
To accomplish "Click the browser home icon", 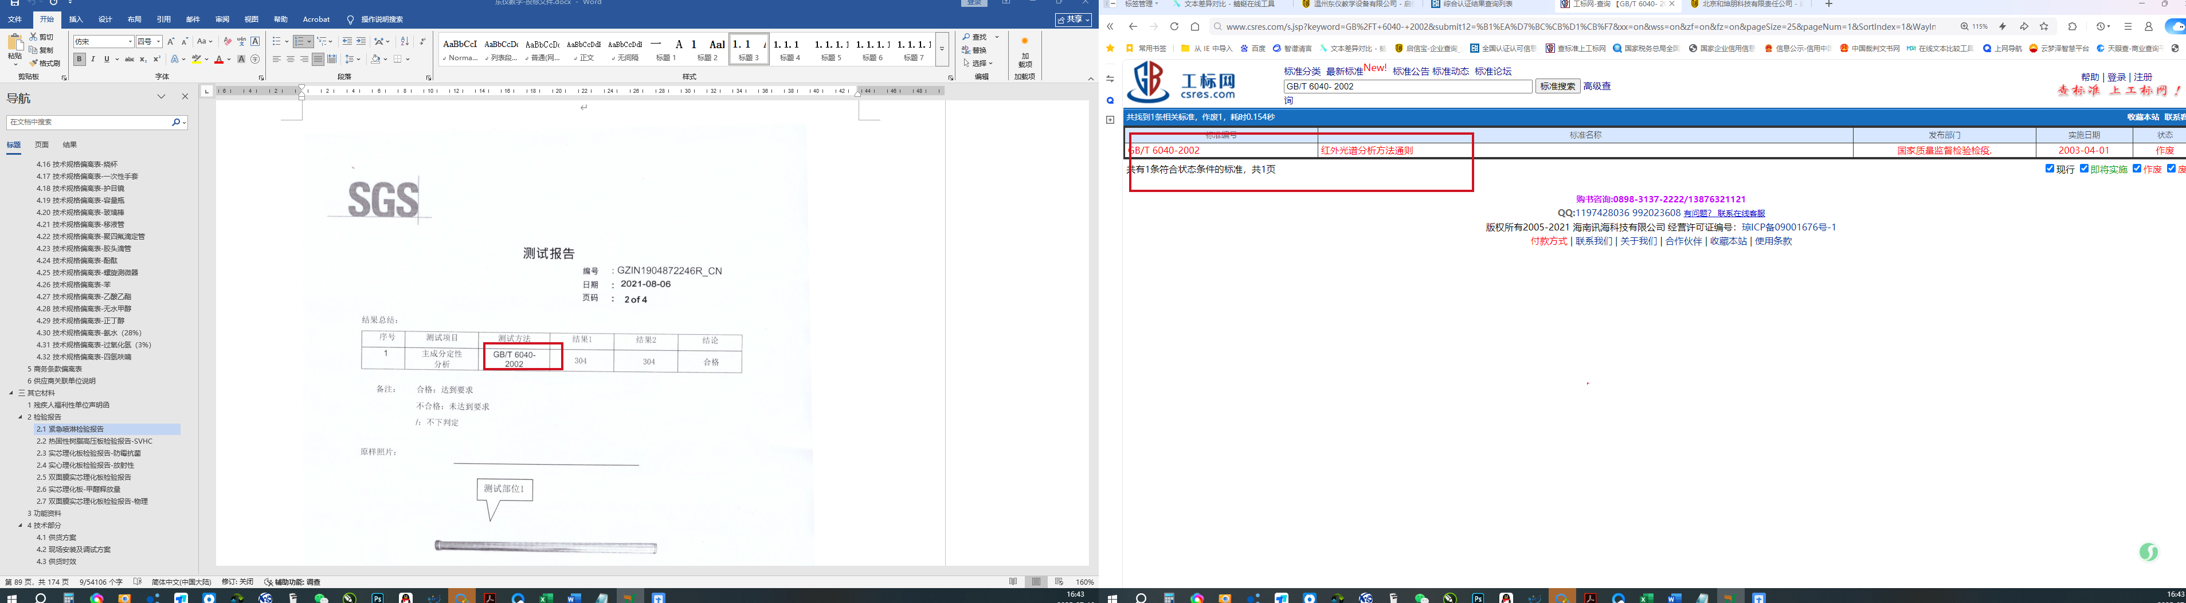I will click(x=1195, y=27).
